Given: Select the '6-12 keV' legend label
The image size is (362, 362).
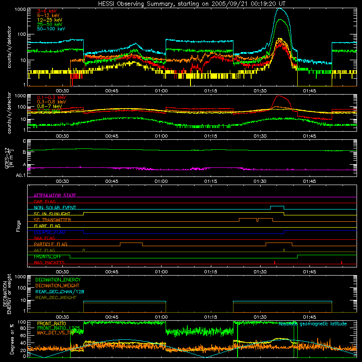Looking at the screenshot, I should coord(48,15).
